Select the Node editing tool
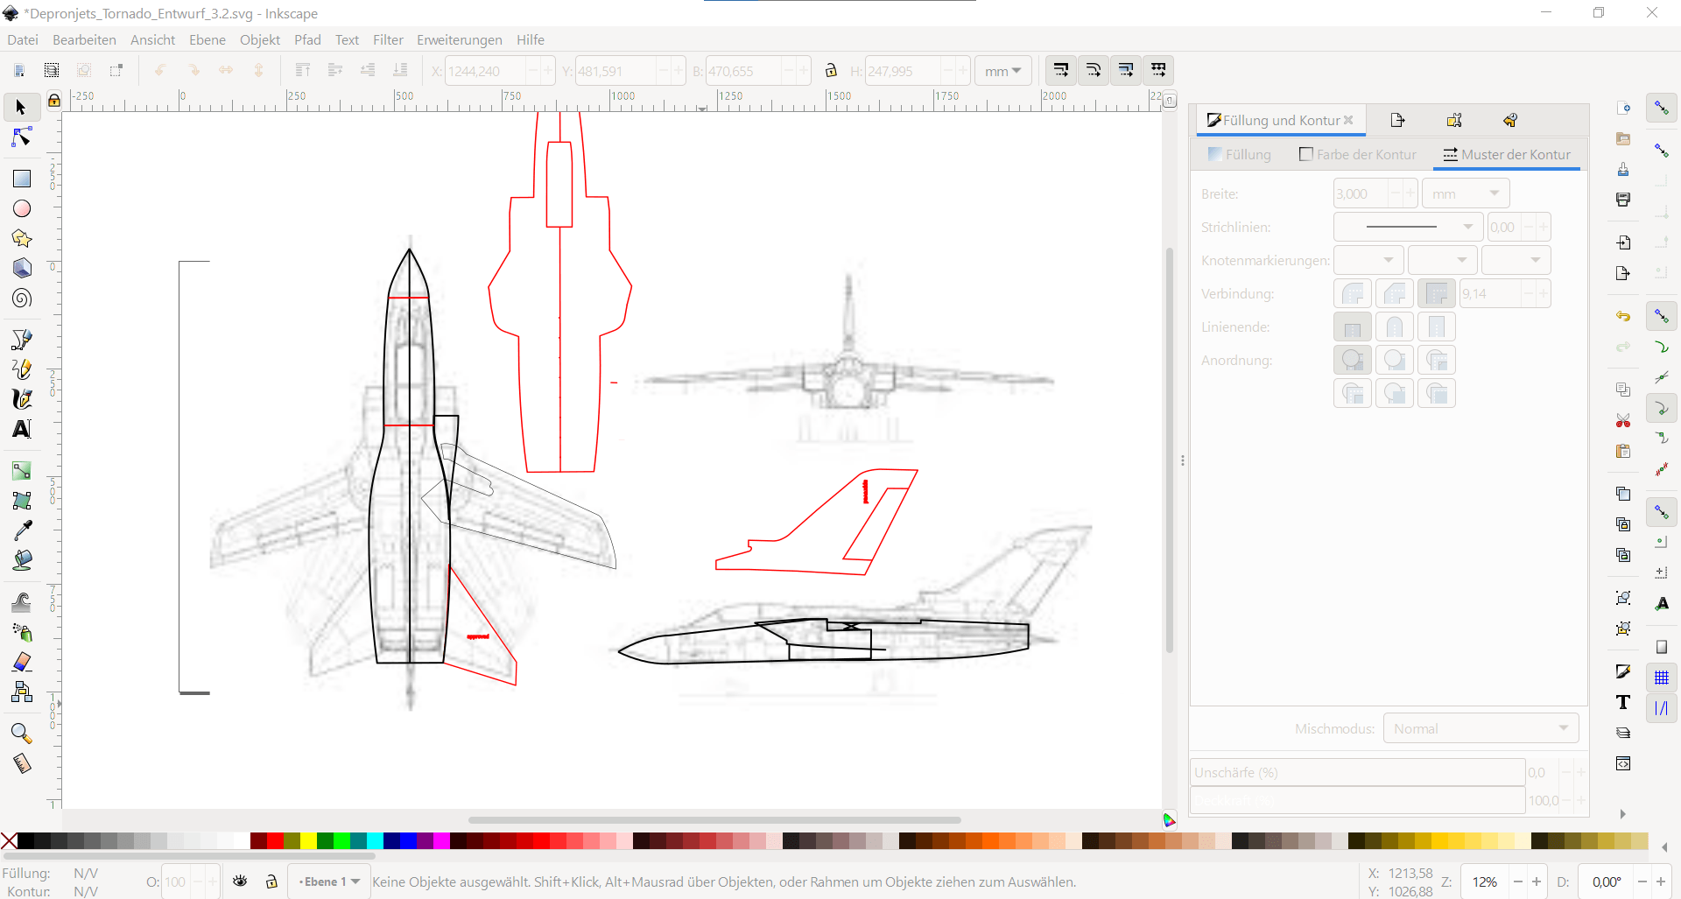 coord(20,137)
